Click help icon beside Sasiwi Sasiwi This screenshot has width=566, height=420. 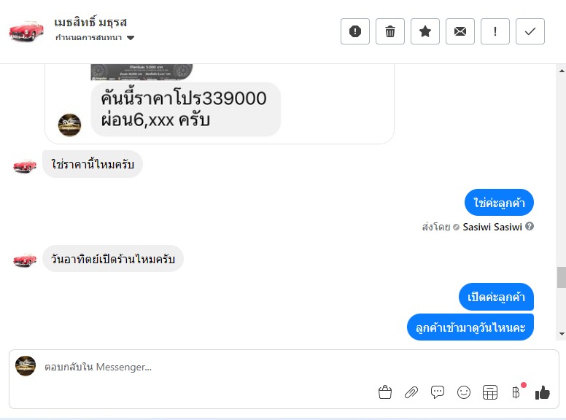coord(530,226)
